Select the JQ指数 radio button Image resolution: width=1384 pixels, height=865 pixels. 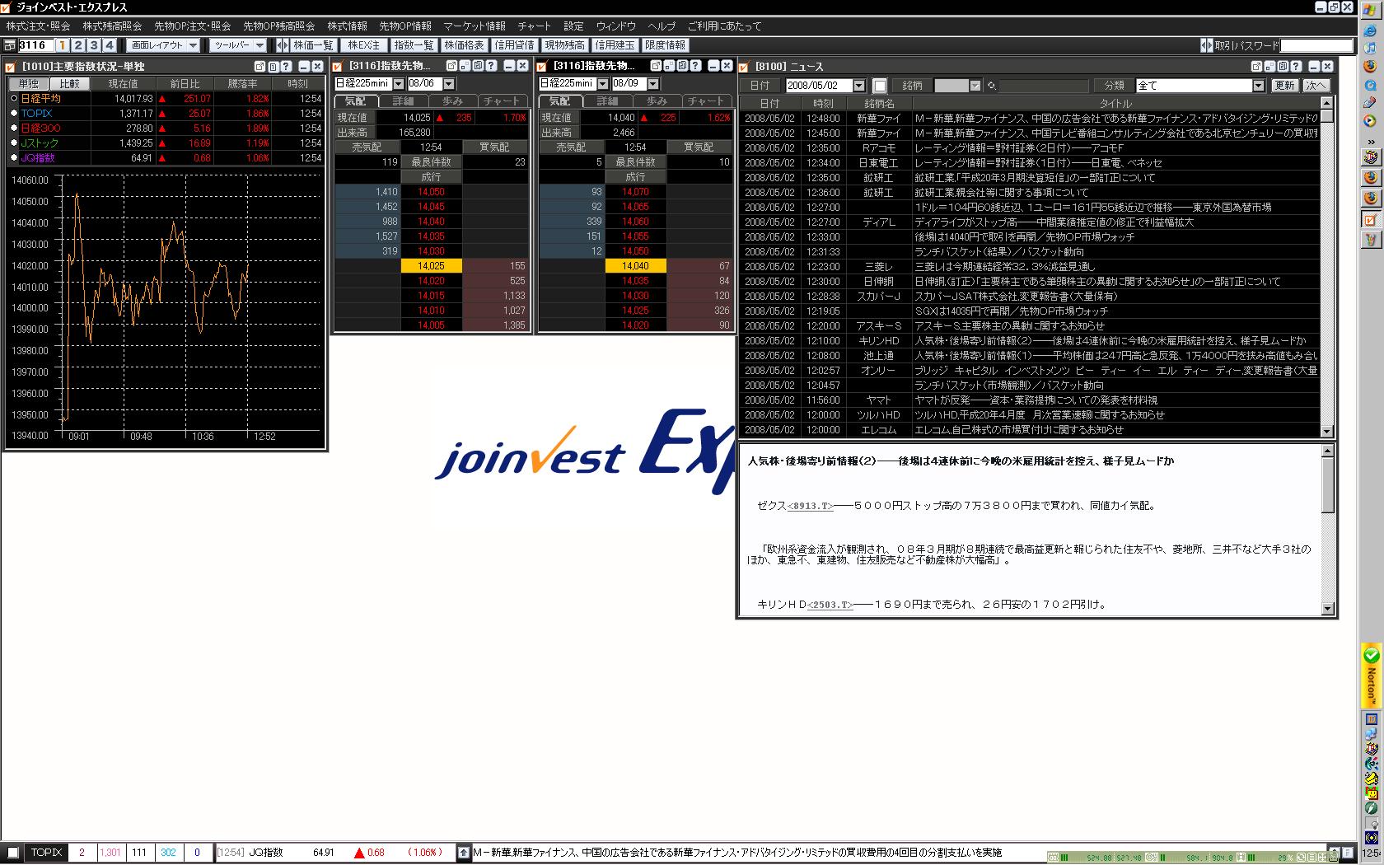click(14, 158)
